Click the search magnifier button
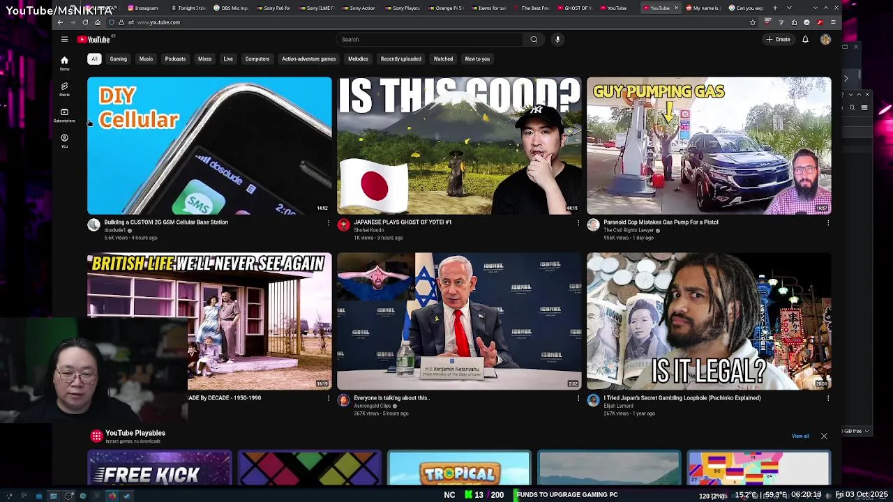Screen dimensions: 893x502 point(534,40)
